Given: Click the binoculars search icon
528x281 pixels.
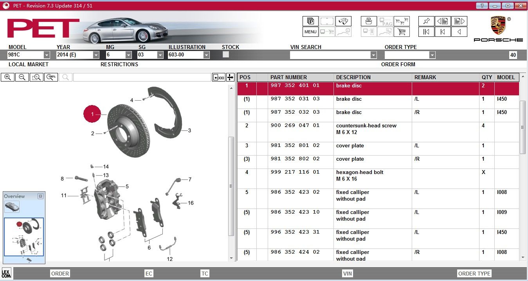Looking at the screenshot, I should [x=344, y=21].
